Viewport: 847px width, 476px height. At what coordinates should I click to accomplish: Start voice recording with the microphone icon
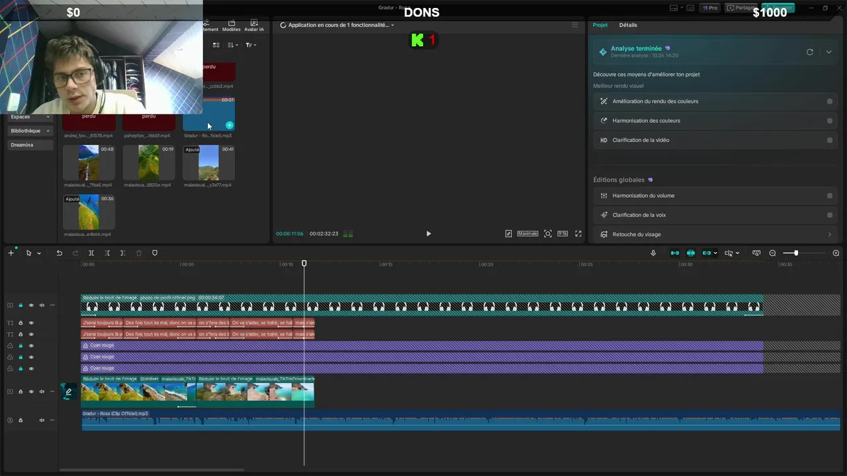(x=653, y=253)
